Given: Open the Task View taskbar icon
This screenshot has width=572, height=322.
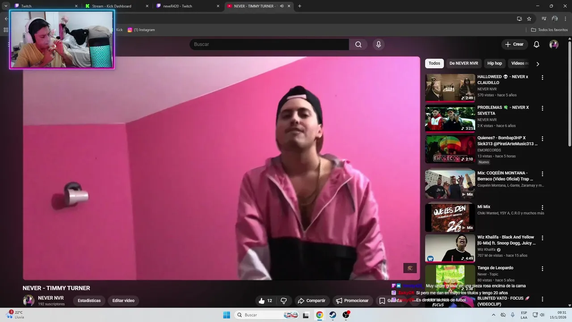Looking at the screenshot, I should tap(306, 315).
